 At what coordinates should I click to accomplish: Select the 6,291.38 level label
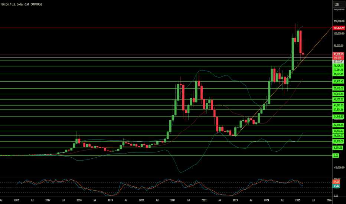[x=338, y=148]
